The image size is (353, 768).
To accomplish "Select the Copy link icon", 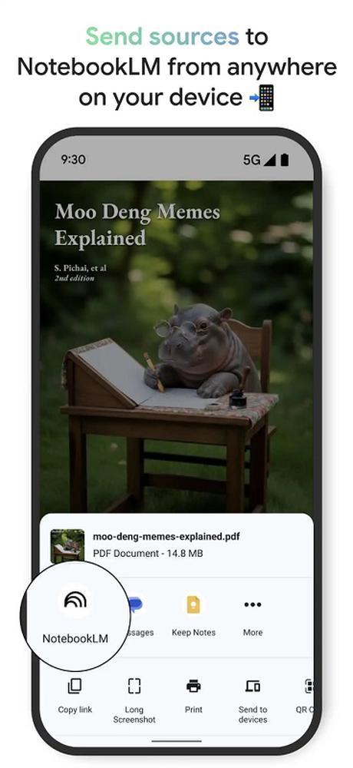I will pos(74,686).
